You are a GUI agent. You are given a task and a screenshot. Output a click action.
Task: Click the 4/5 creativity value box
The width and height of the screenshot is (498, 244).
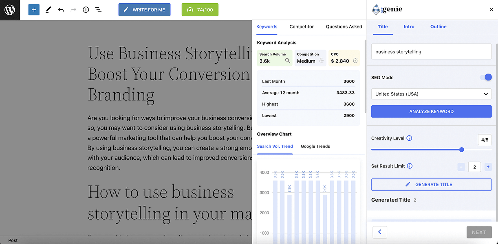tap(485, 140)
